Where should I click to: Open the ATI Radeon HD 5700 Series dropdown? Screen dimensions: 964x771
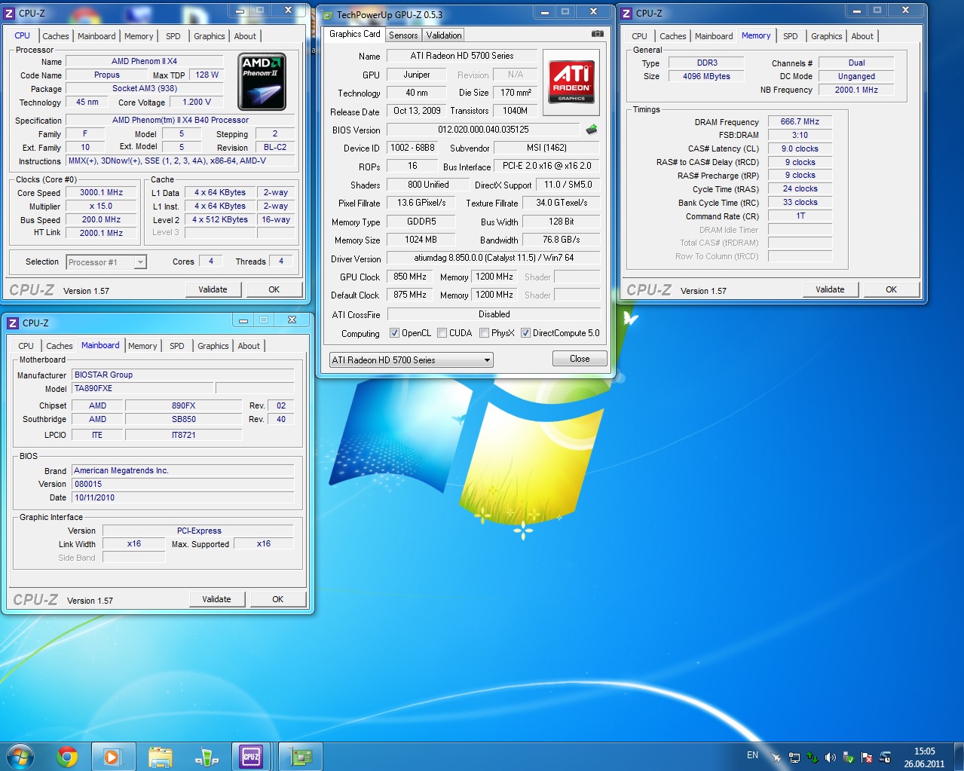(412, 360)
